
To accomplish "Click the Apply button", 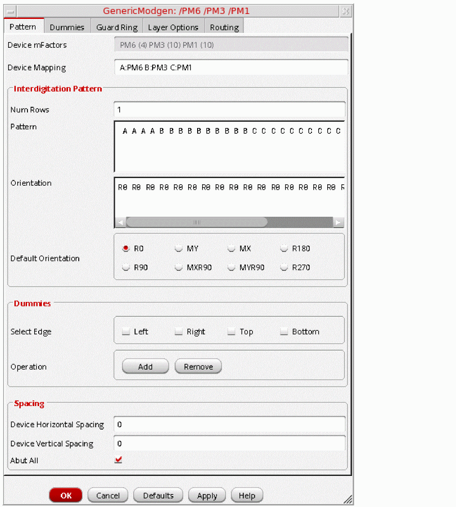I will (x=207, y=495).
